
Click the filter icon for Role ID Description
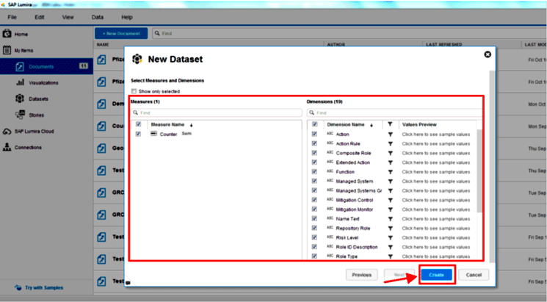tap(391, 248)
